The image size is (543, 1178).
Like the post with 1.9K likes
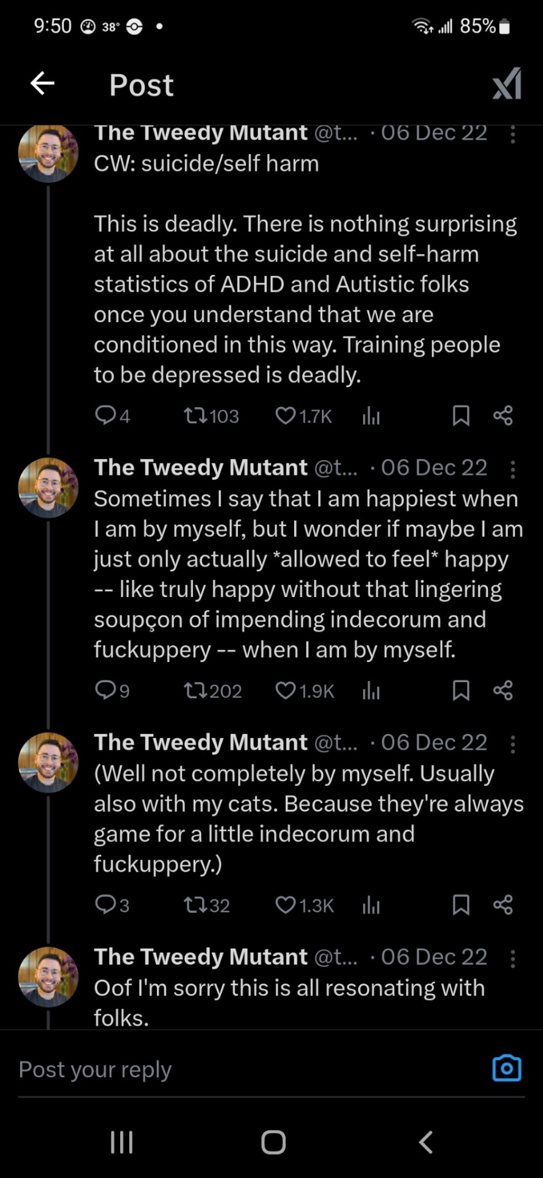pos(286,691)
